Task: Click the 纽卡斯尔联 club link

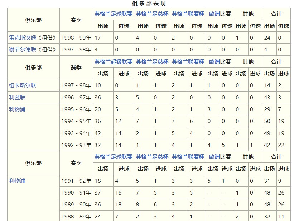Action: (23, 85)
